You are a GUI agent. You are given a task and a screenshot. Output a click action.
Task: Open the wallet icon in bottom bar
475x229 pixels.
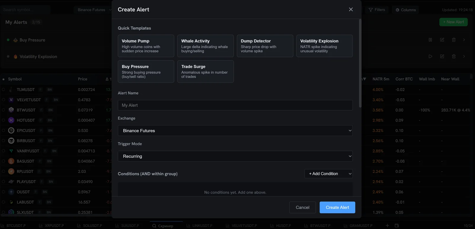tap(397, 226)
